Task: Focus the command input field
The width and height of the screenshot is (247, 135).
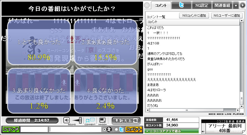Action: (34, 129)
